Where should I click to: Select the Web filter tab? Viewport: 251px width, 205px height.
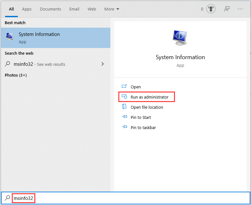(92, 9)
